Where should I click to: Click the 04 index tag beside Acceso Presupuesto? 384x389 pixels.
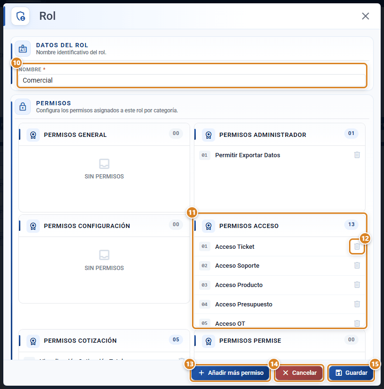(205, 304)
